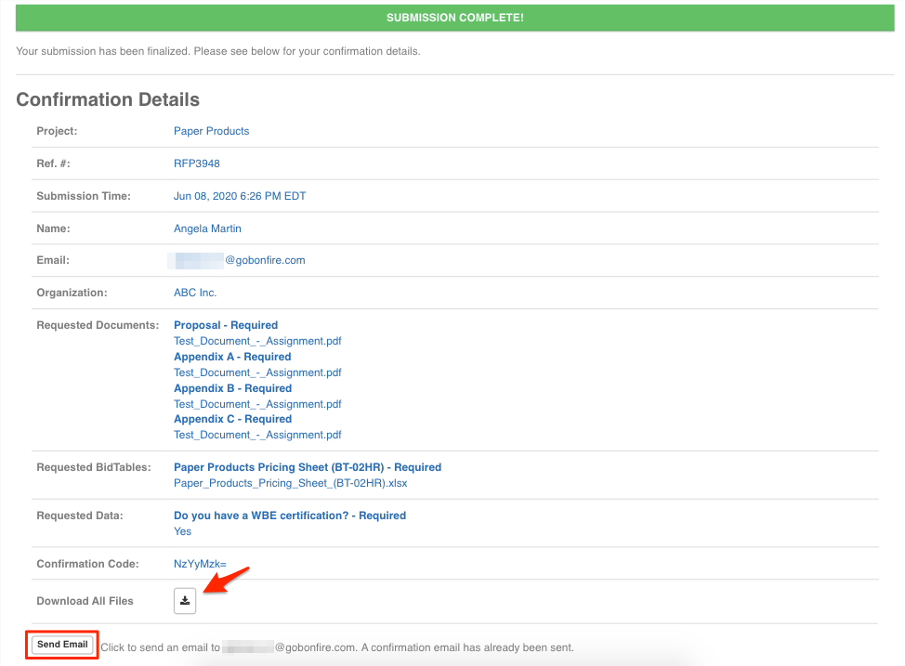This screenshot has width=905, height=666.
Task: Open the Test_Document file under Proposal - Required
Action: (x=257, y=341)
